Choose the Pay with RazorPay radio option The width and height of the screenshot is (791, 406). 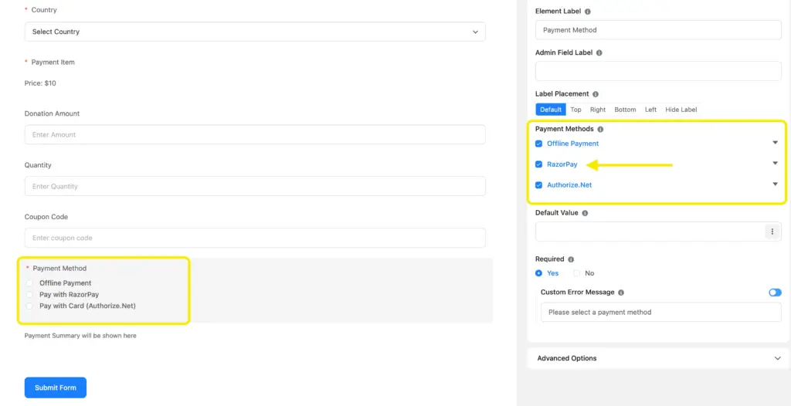coord(30,294)
